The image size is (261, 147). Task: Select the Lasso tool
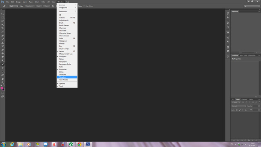tap(2, 21)
